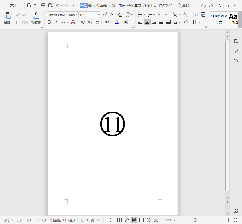
Task: Switch to reading layout view
Action: [120, 220]
